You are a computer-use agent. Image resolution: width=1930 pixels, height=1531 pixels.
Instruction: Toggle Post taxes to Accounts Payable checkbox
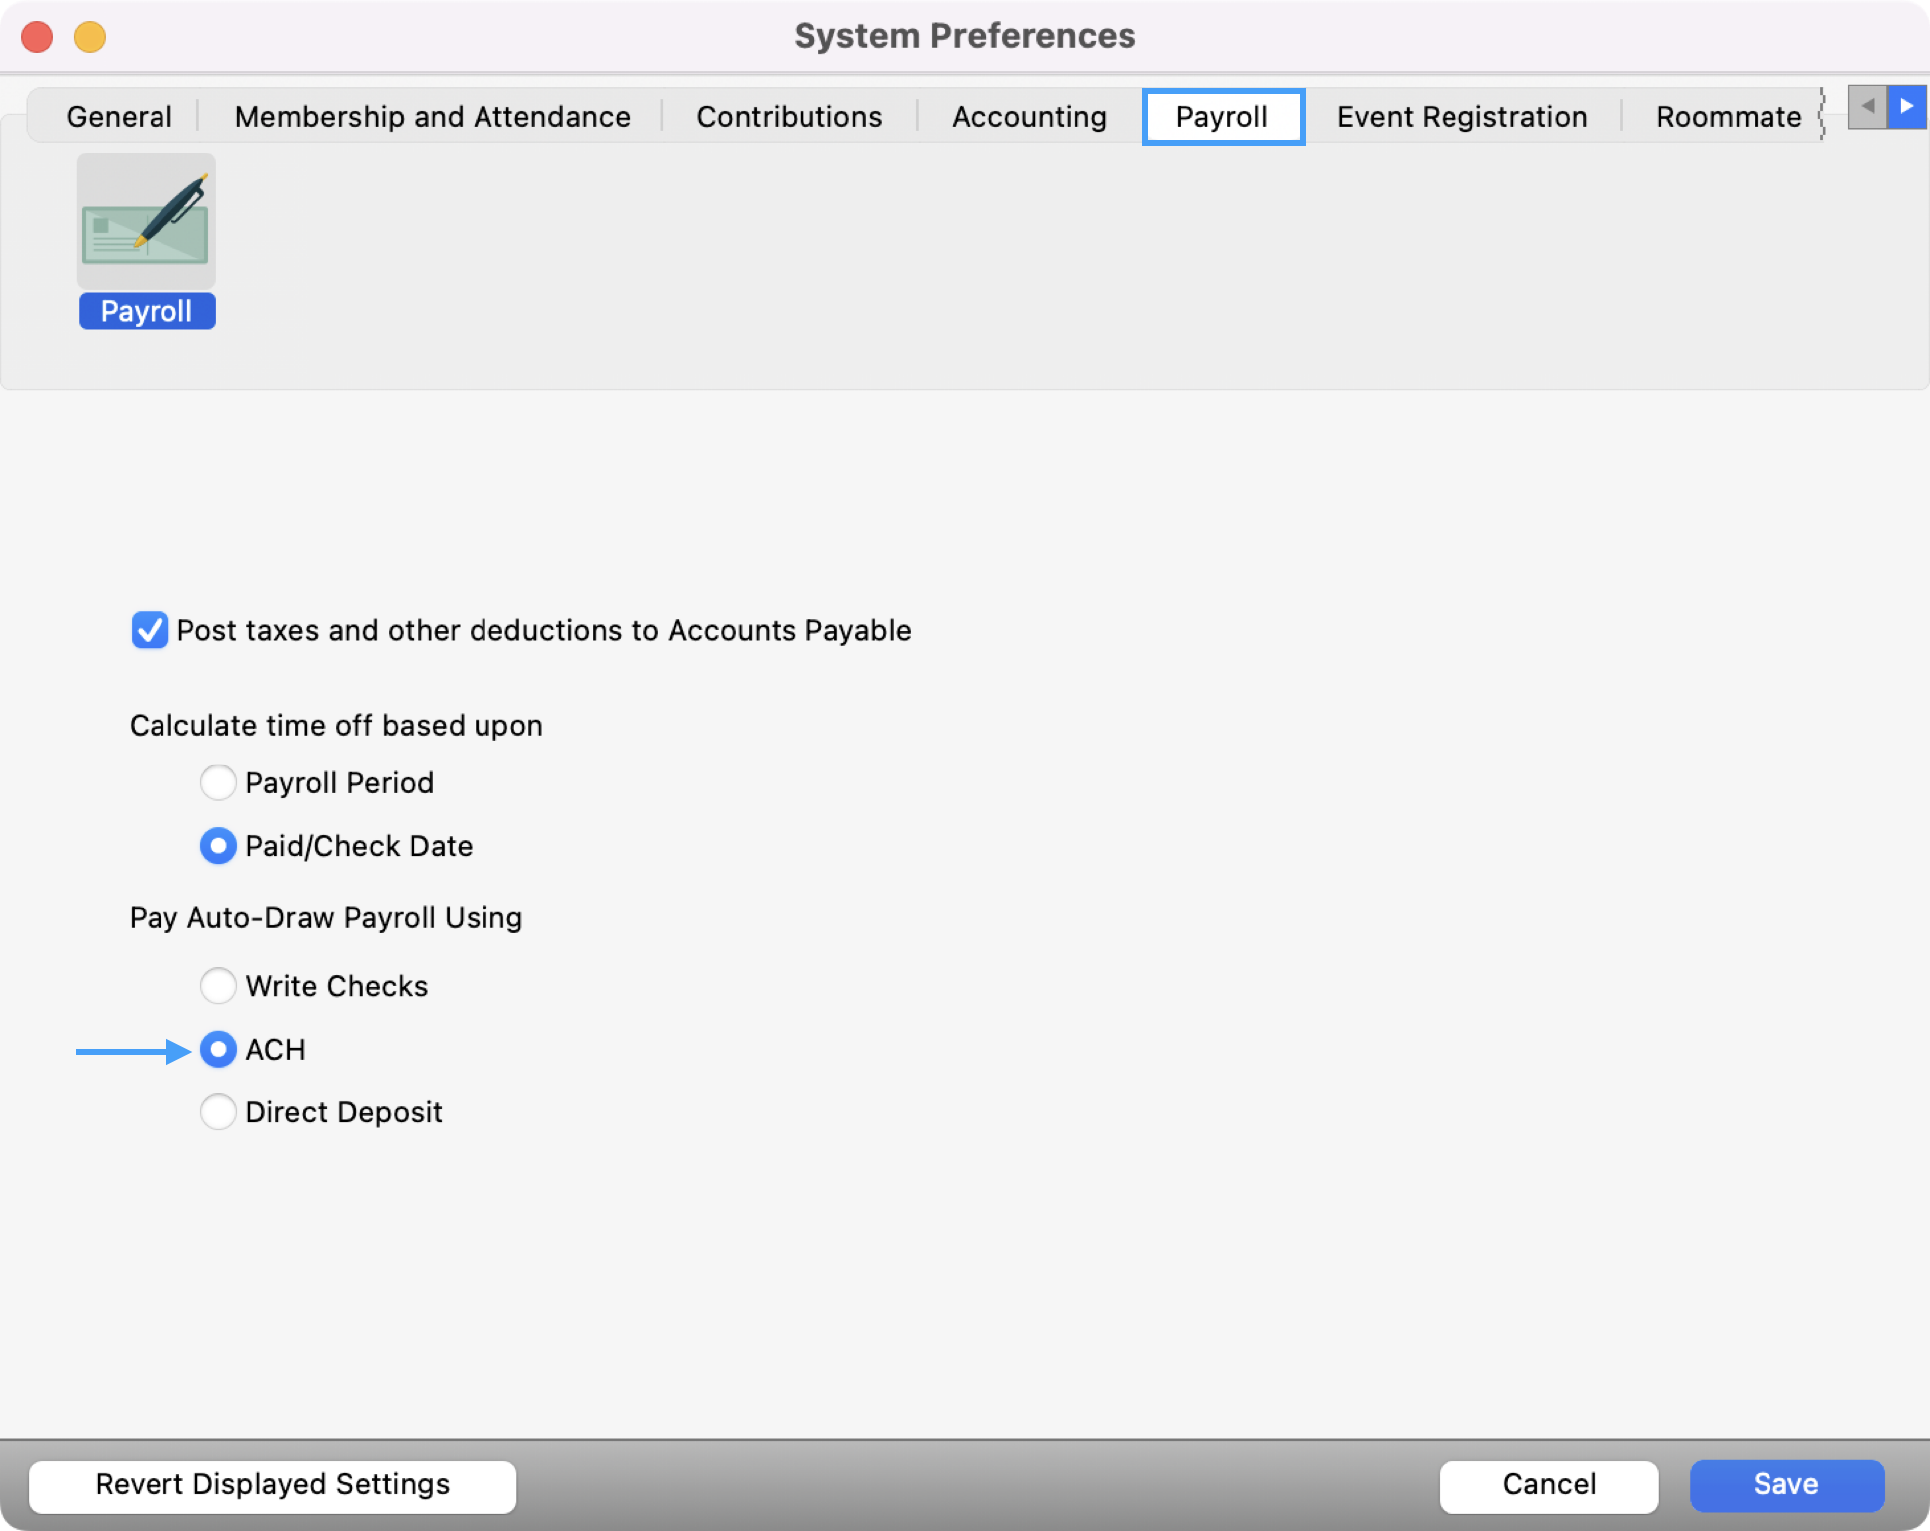(150, 630)
